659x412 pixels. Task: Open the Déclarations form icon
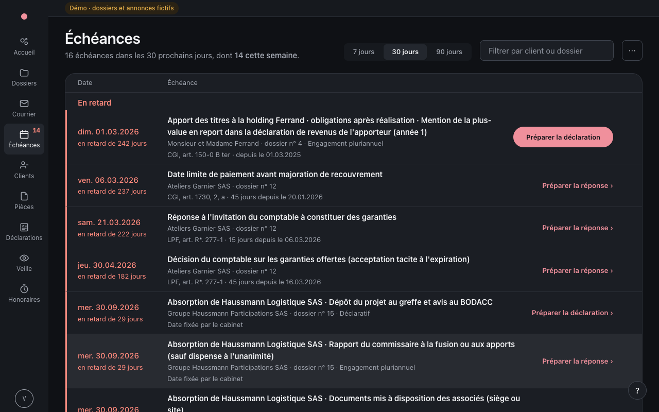24,227
